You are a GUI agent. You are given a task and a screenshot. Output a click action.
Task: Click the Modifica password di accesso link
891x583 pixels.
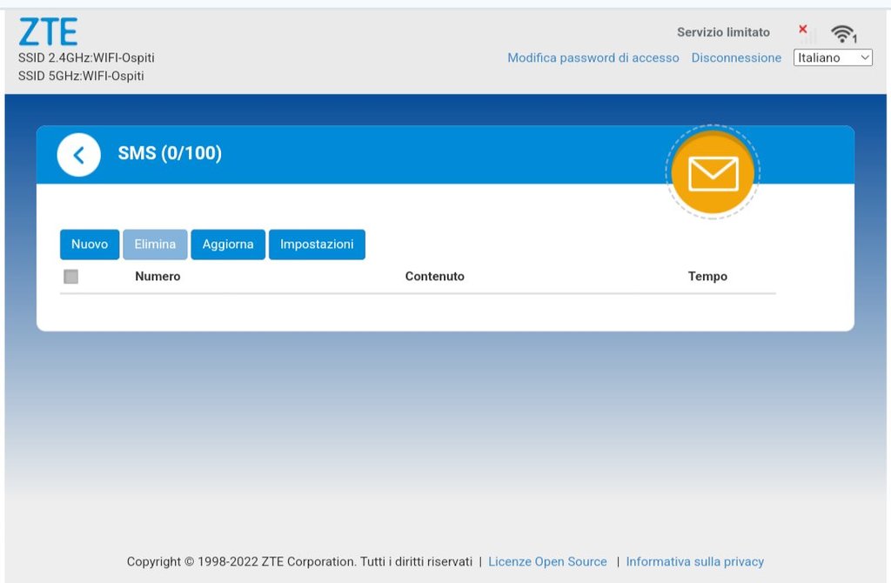pos(593,57)
